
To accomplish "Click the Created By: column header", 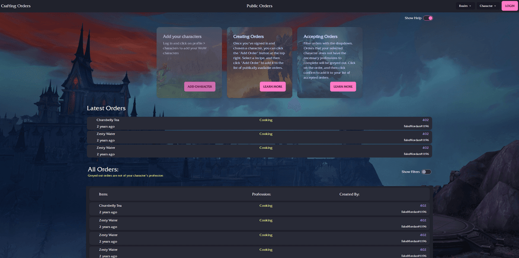I will (x=349, y=194).
